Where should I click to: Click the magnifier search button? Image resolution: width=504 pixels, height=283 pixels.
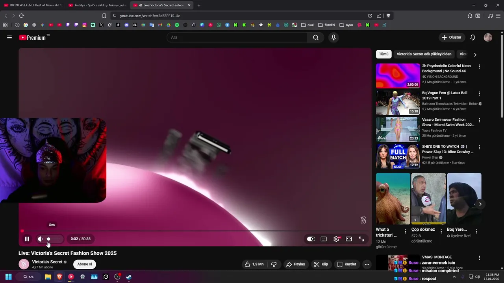point(316,37)
